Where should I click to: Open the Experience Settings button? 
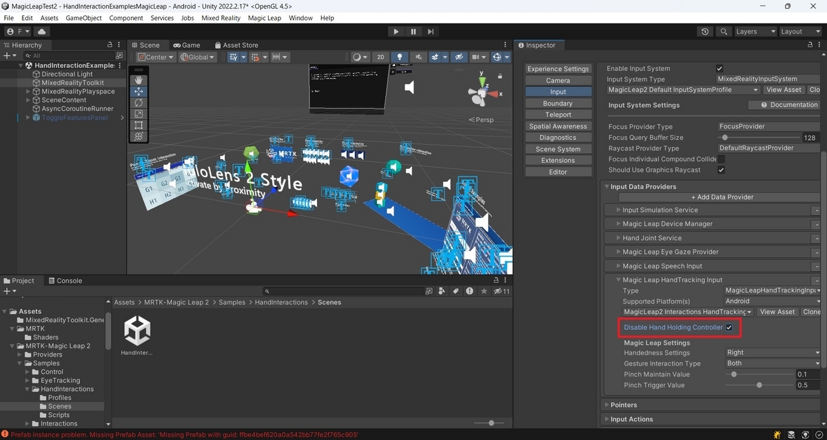pos(558,69)
